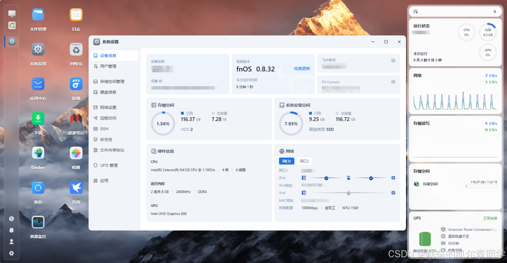Open UPS 管理 page

coord(115,165)
